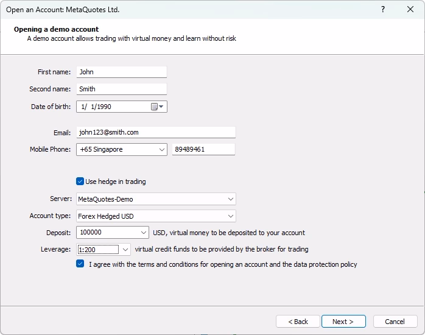Cancel the account opening wizard

(395, 322)
